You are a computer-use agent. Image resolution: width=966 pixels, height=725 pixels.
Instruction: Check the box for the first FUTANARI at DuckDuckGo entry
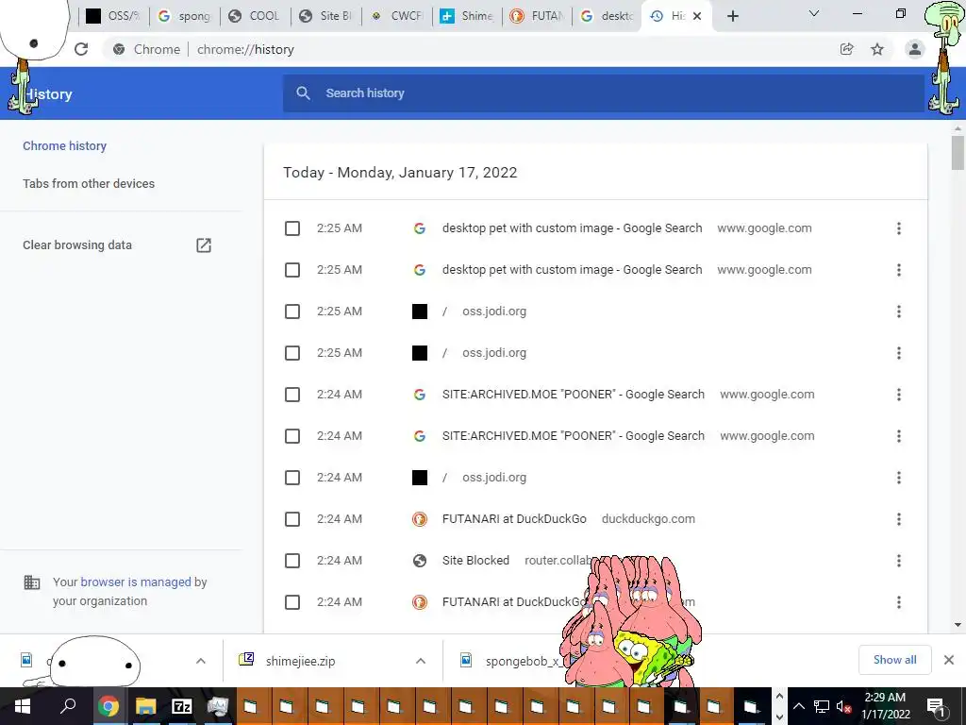[x=292, y=519]
